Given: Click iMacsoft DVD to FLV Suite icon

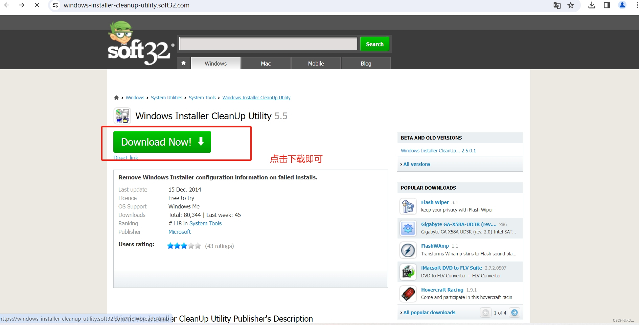Looking at the screenshot, I should (x=408, y=272).
